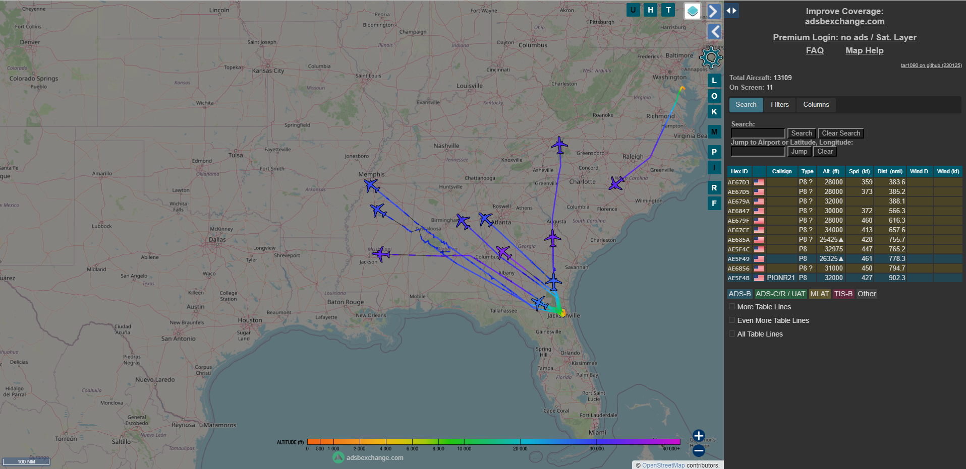Click the MLAT source legend
This screenshot has height=469, width=966.
[x=820, y=294]
